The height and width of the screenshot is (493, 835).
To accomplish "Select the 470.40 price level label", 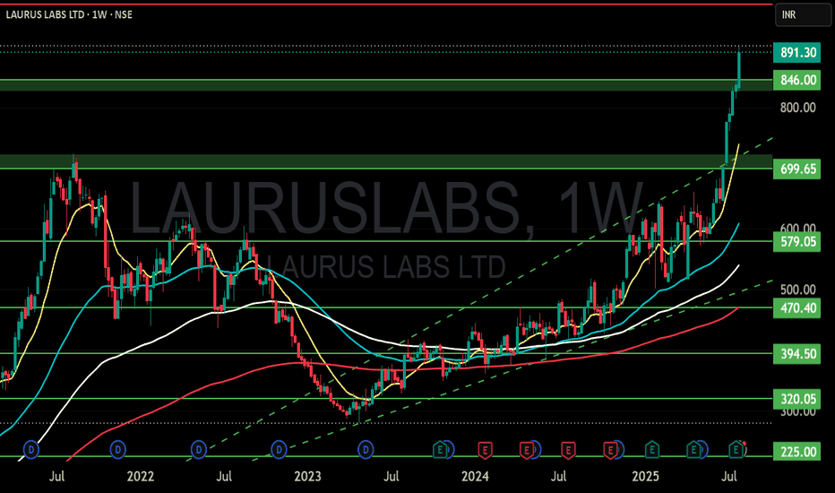I will (x=796, y=307).
